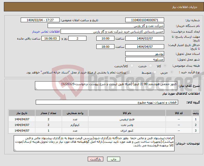
Task: Click the goods group field قطعات و تجهیزات تهویه مطبوع
Action: click(107, 102)
